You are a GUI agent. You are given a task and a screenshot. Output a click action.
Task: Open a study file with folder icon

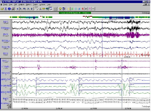click(x=2, y=9)
